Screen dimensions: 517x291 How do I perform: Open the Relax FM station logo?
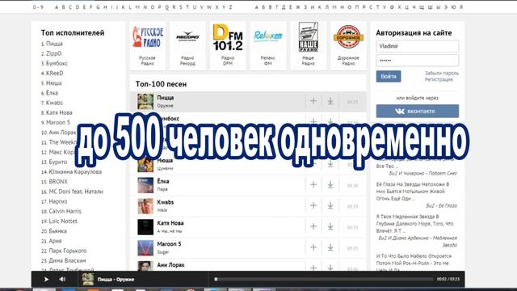(268, 36)
